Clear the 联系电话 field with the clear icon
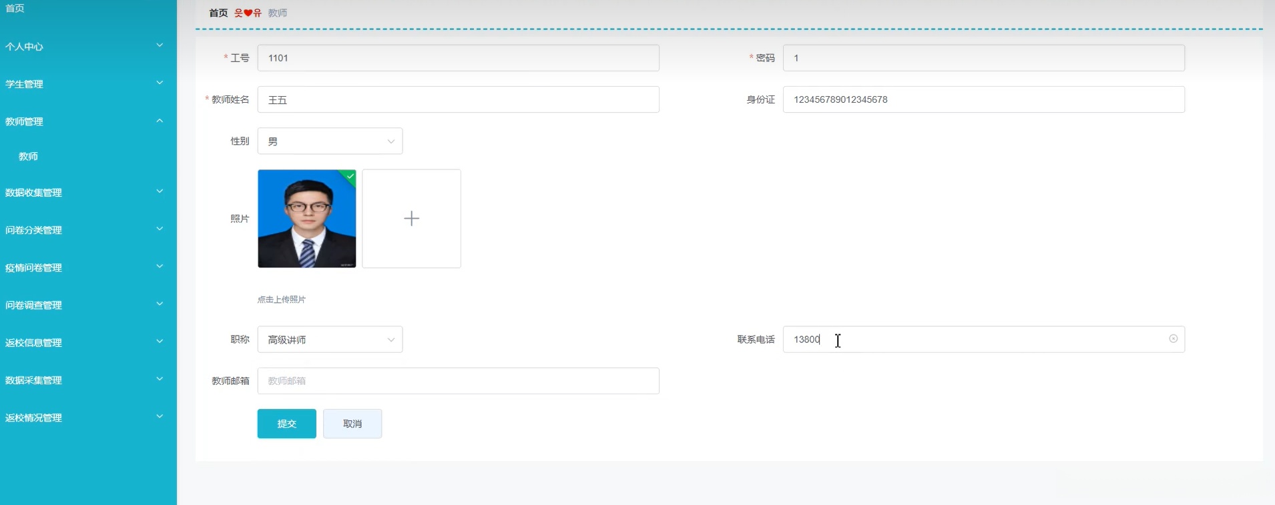This screenshot has height=505, width=1275. 1173,339
